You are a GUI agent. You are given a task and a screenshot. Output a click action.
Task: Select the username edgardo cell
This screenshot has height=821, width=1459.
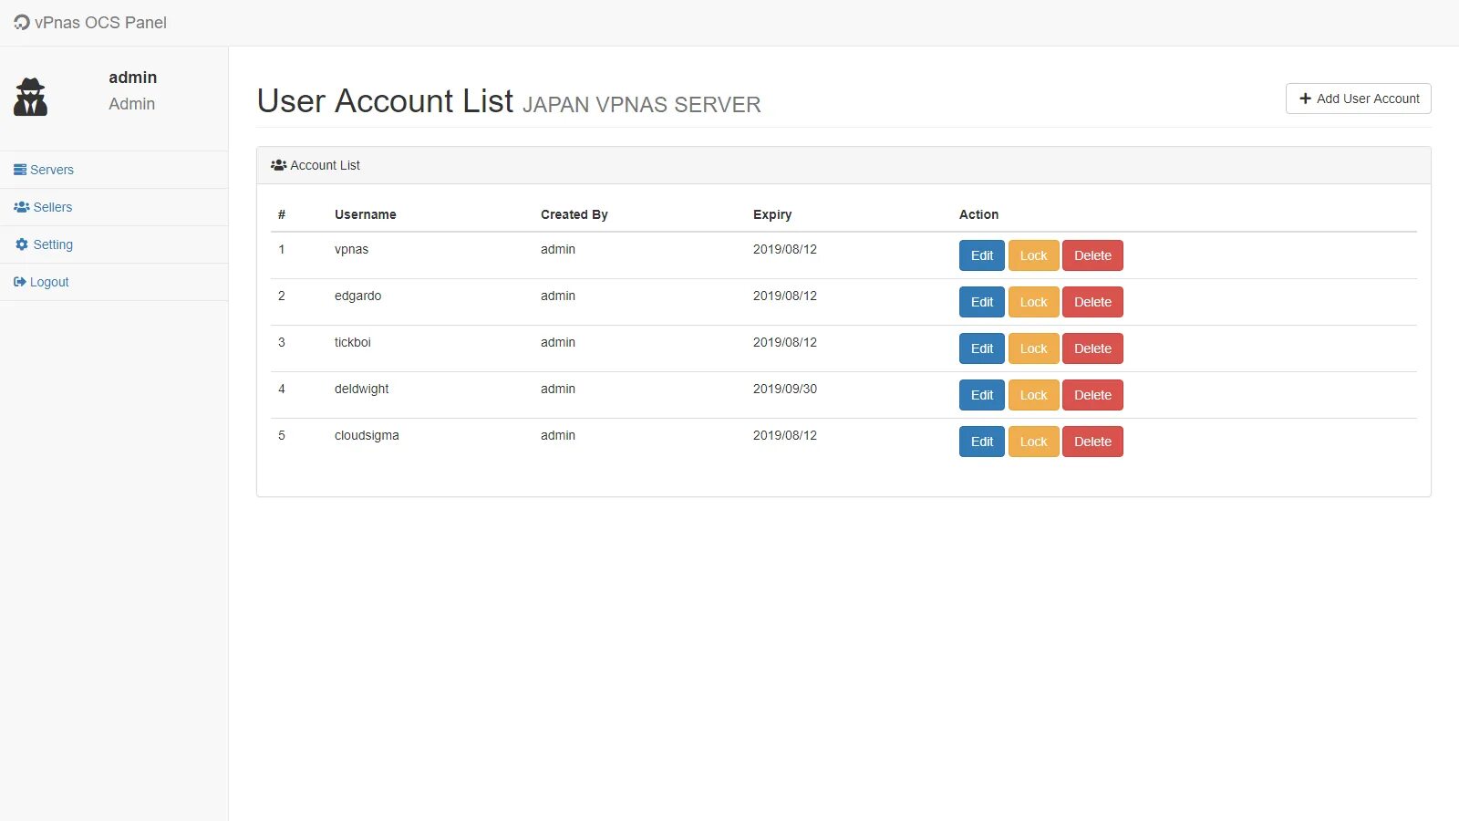[357, 296]
